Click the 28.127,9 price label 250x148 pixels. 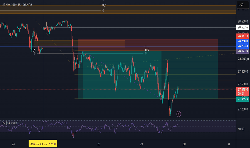tap(242, 51)
